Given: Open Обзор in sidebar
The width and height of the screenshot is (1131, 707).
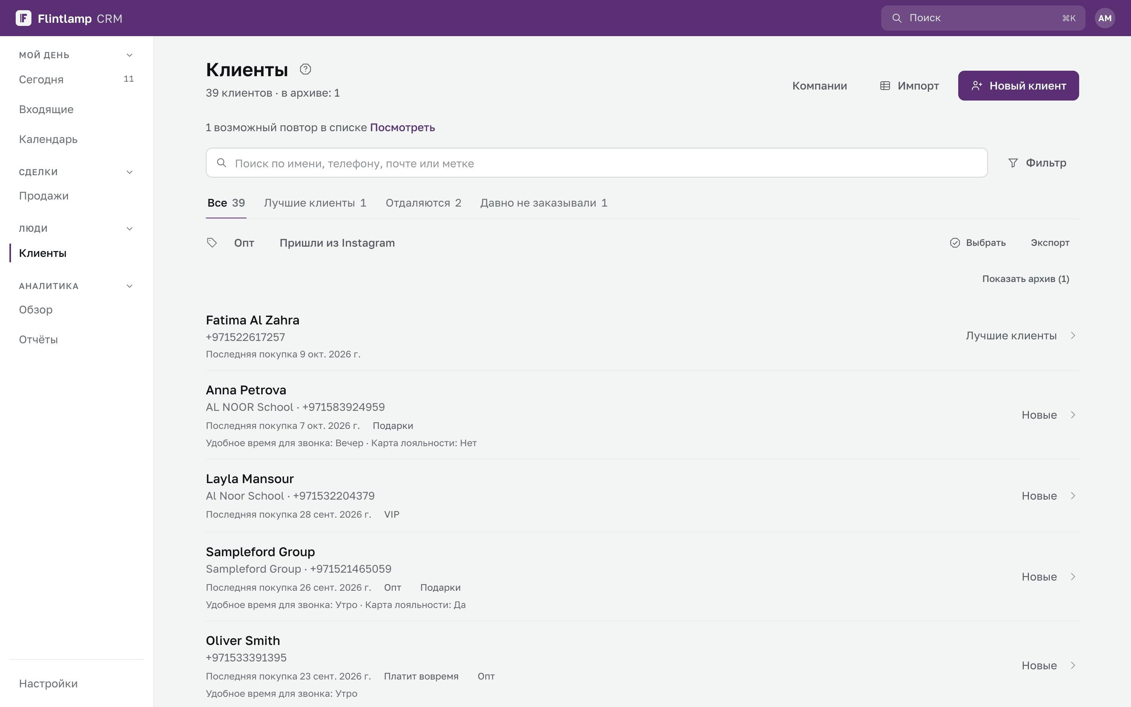Looking at the screenshot, I should click(x=77, y=310).
